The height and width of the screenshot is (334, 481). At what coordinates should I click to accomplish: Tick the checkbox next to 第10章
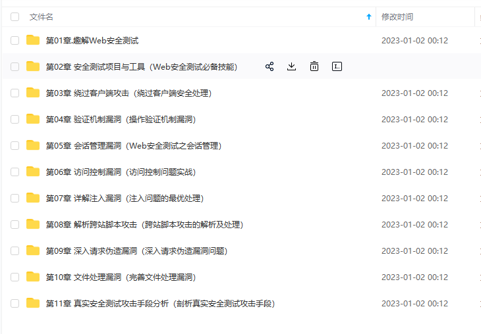(x=14, y=277)
